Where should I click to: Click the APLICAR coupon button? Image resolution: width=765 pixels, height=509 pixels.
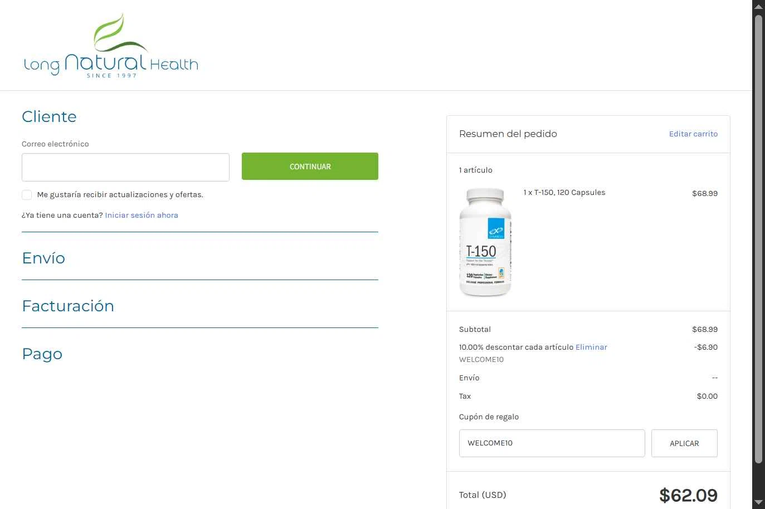tap(684, 443)
